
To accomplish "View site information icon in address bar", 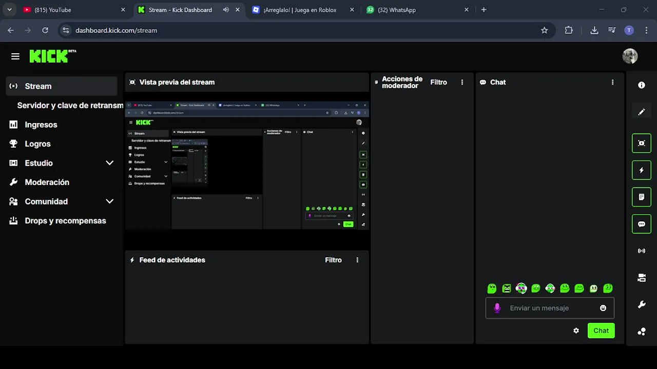I will click(65, 30).
